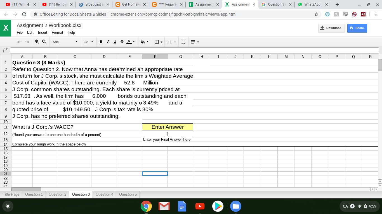Open the File menu

20,32
